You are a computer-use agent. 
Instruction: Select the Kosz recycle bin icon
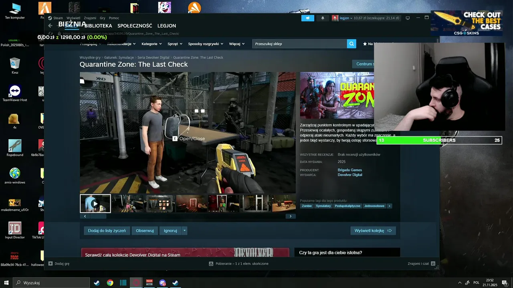pyautogui.click(x=15, y=66)
